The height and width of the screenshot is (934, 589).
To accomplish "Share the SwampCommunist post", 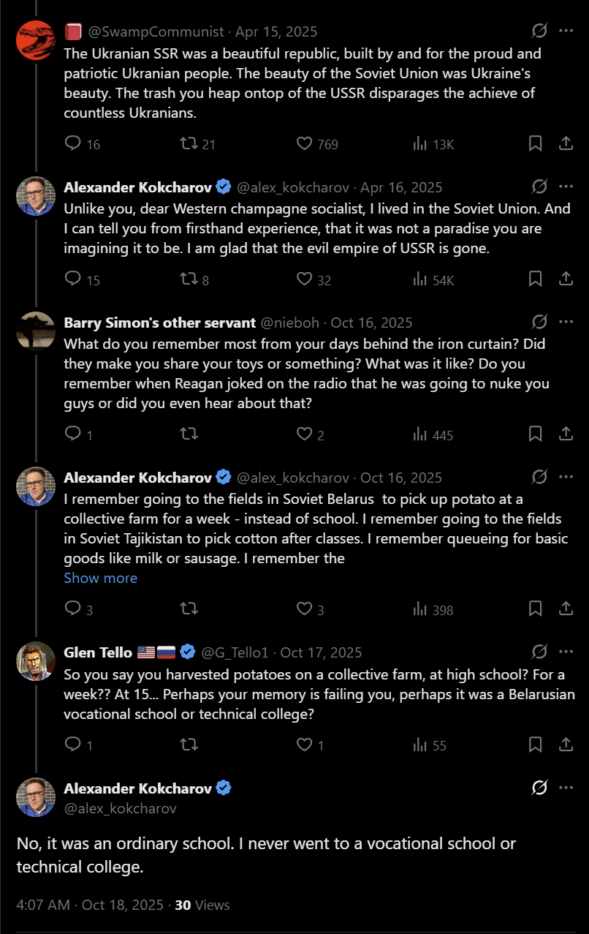I will click(566, 143).
